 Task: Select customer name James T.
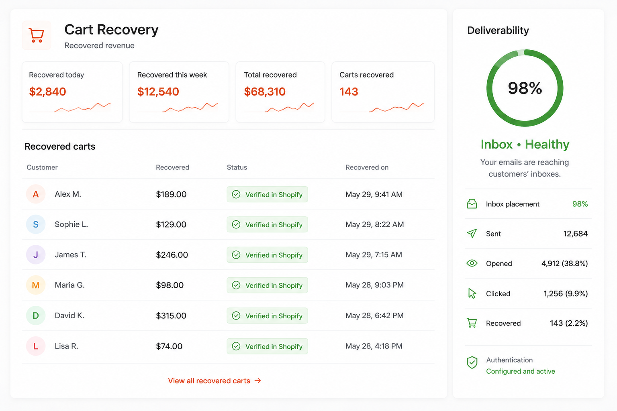[x=70, y=255]
